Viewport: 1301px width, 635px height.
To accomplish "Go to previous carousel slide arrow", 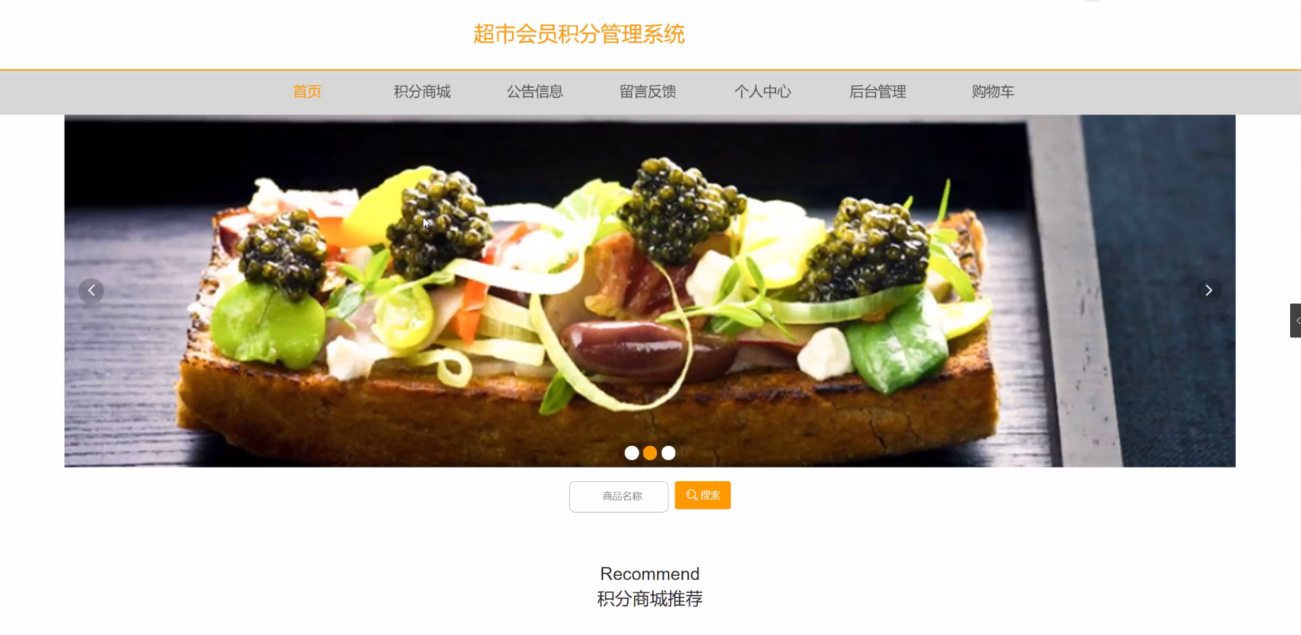I will pos(91,291).
